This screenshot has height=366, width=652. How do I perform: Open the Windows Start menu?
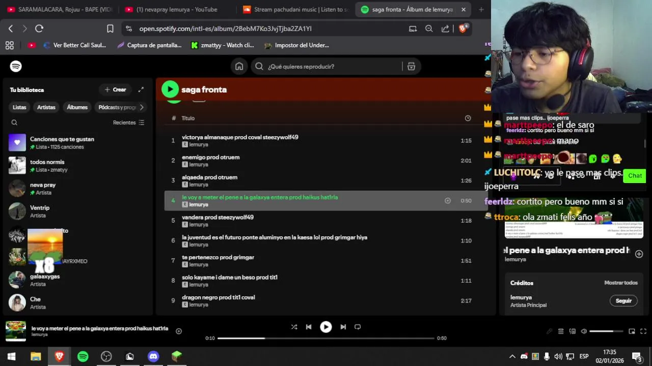11,356
